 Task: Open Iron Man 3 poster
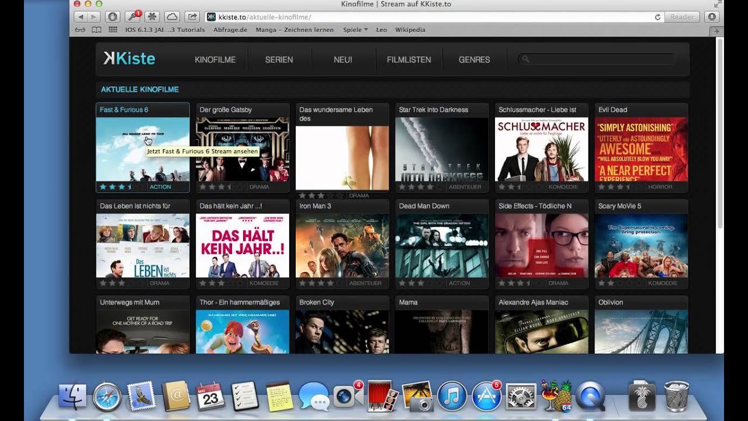(x=342, y=246)
